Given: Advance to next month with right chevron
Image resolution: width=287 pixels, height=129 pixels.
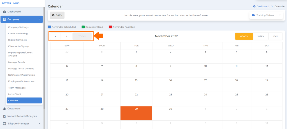Looking at the screenshot, I should 67,36.
